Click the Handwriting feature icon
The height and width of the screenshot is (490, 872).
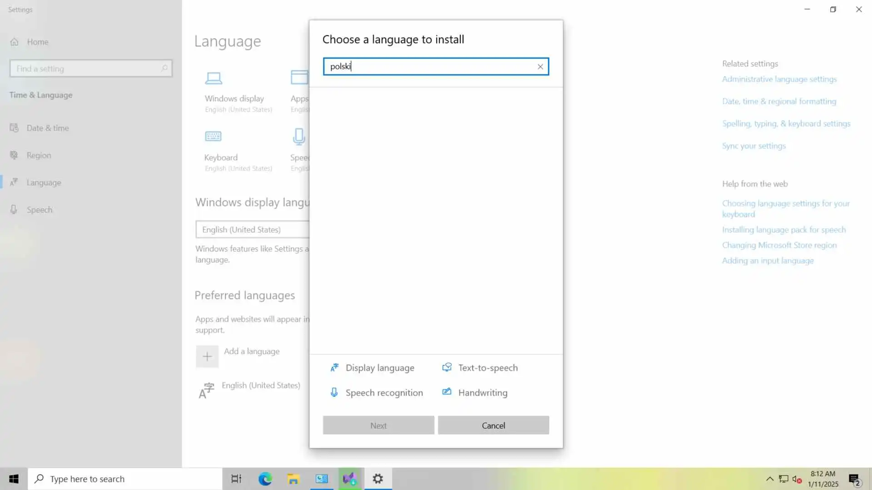(447, 392)
